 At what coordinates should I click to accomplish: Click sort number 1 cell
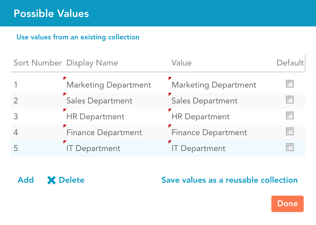click(37, 85)
